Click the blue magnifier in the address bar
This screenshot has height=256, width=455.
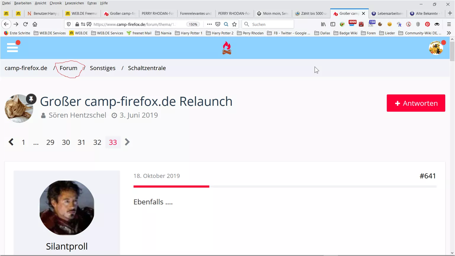point(226,24)
